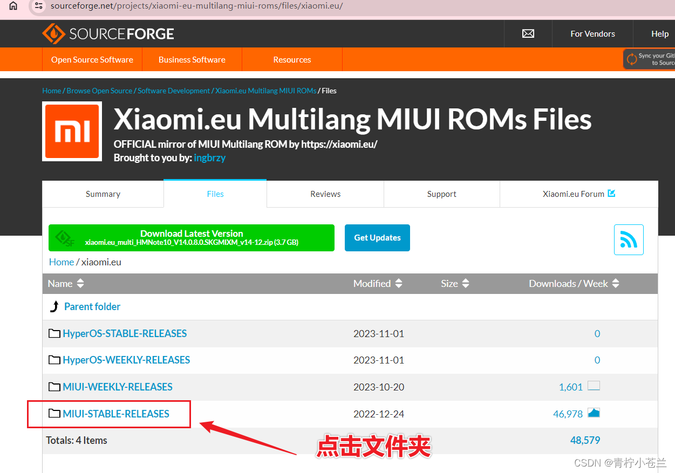Viewport: 675px width, 473px height.
Task: Click the Get Updates button
Action: 377,238
